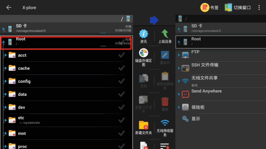Open the 资讯 info tool
The height and width of the screenshot is (149, 266).
point(143,36)
